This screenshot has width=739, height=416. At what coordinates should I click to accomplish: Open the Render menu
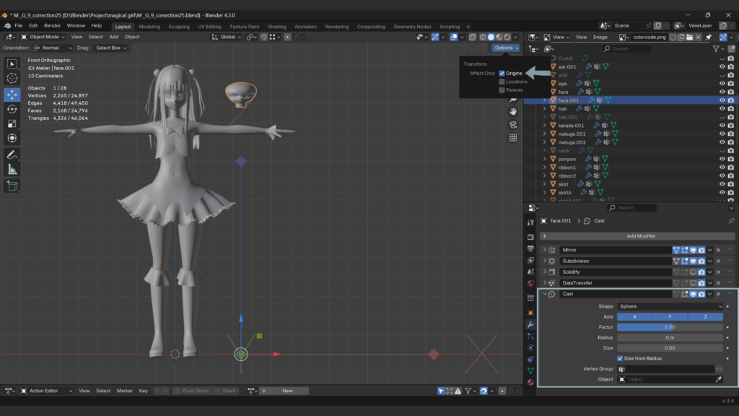tap(52, 25)
